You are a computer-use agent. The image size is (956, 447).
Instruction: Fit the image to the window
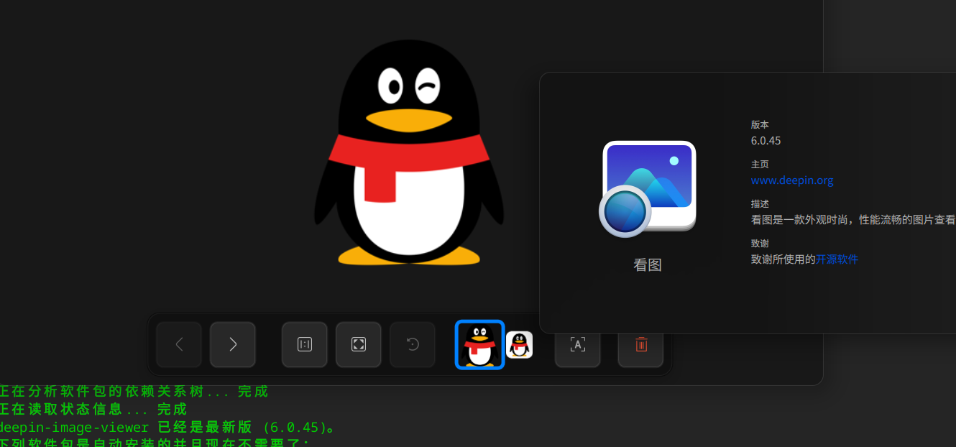coord(359,345)
